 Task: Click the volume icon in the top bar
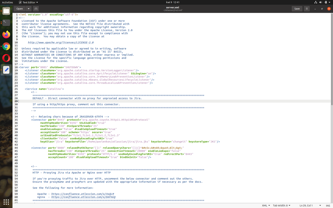[320, 2]
